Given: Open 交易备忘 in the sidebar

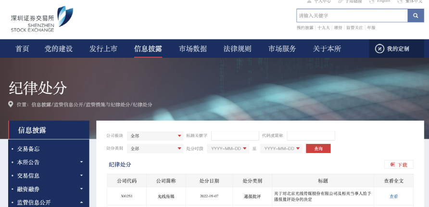Looking at the screenshot, I should click(28, 149).
